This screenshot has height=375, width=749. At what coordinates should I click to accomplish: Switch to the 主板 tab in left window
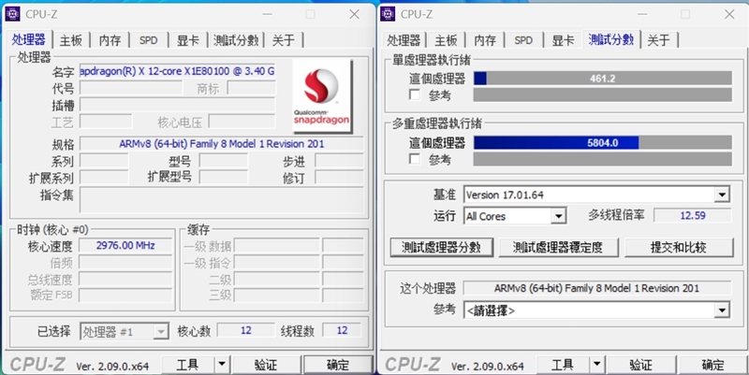(71, 40)
